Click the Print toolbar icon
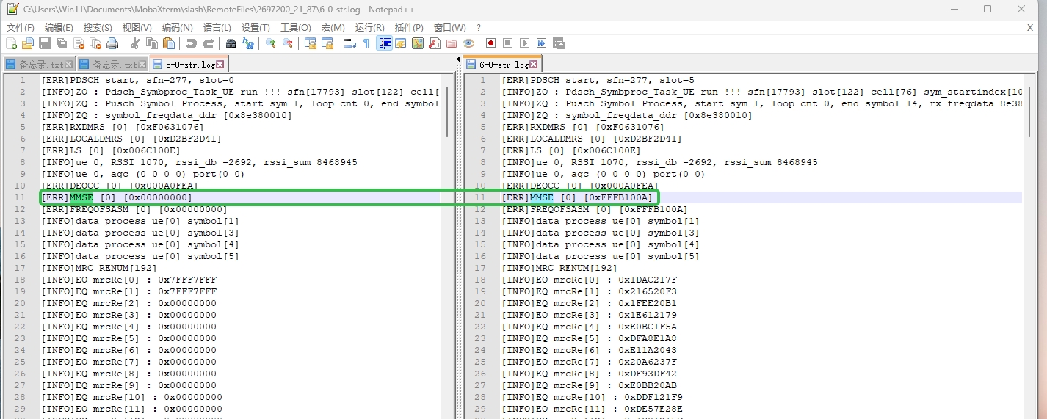Image resolution: width=1047 pixels, height=419 pixels. coord(112,43)
